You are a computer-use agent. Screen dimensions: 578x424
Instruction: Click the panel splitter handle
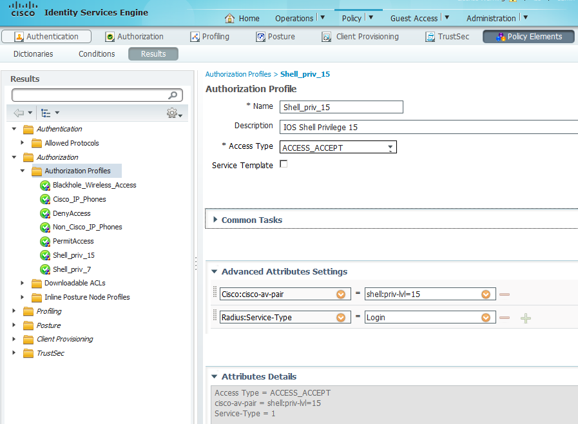tap(196, 264)
